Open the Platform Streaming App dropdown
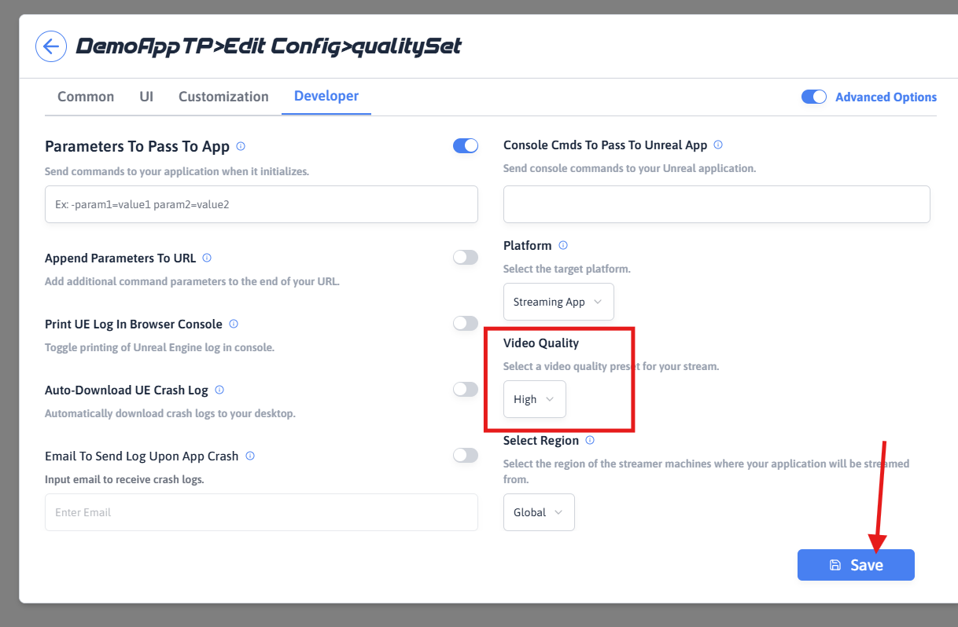This screenshot has width=958, height=627. (558, 302)
